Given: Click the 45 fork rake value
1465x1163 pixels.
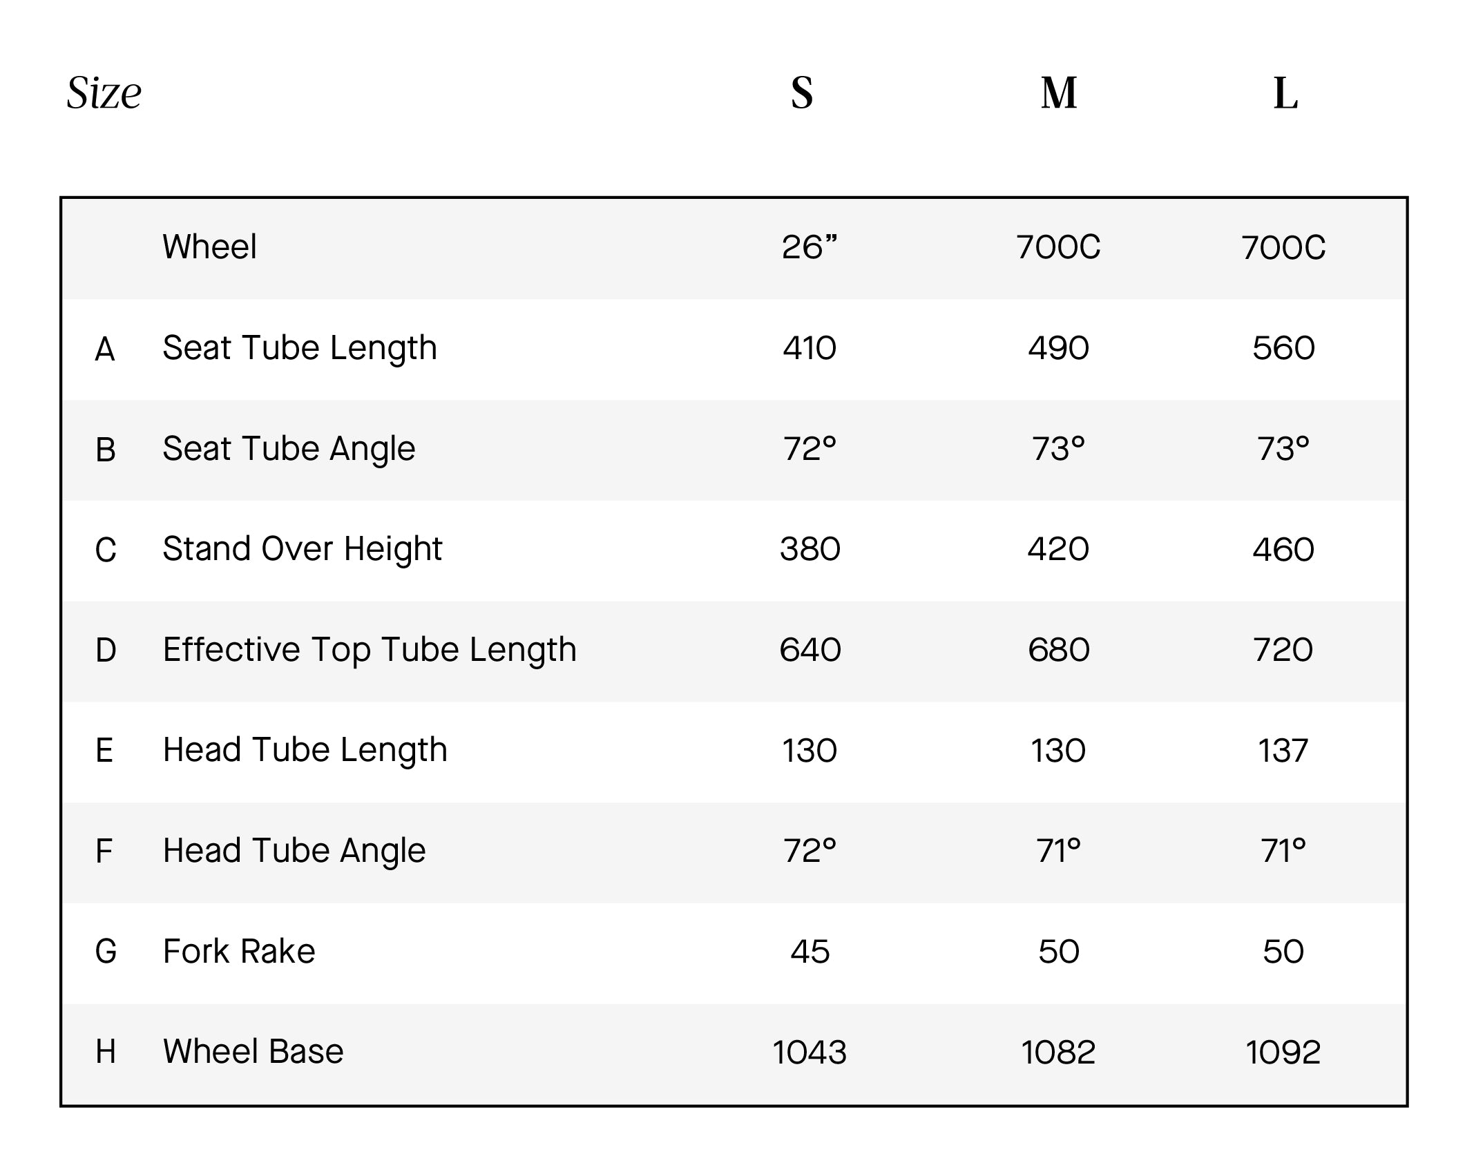Looking at the screenshot, I should [810, 952].
